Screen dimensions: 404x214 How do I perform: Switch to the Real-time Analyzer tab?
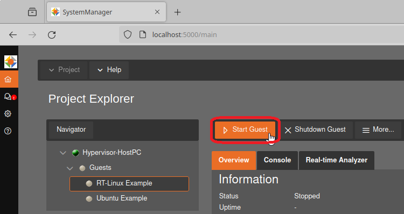(x=337, y=160)
